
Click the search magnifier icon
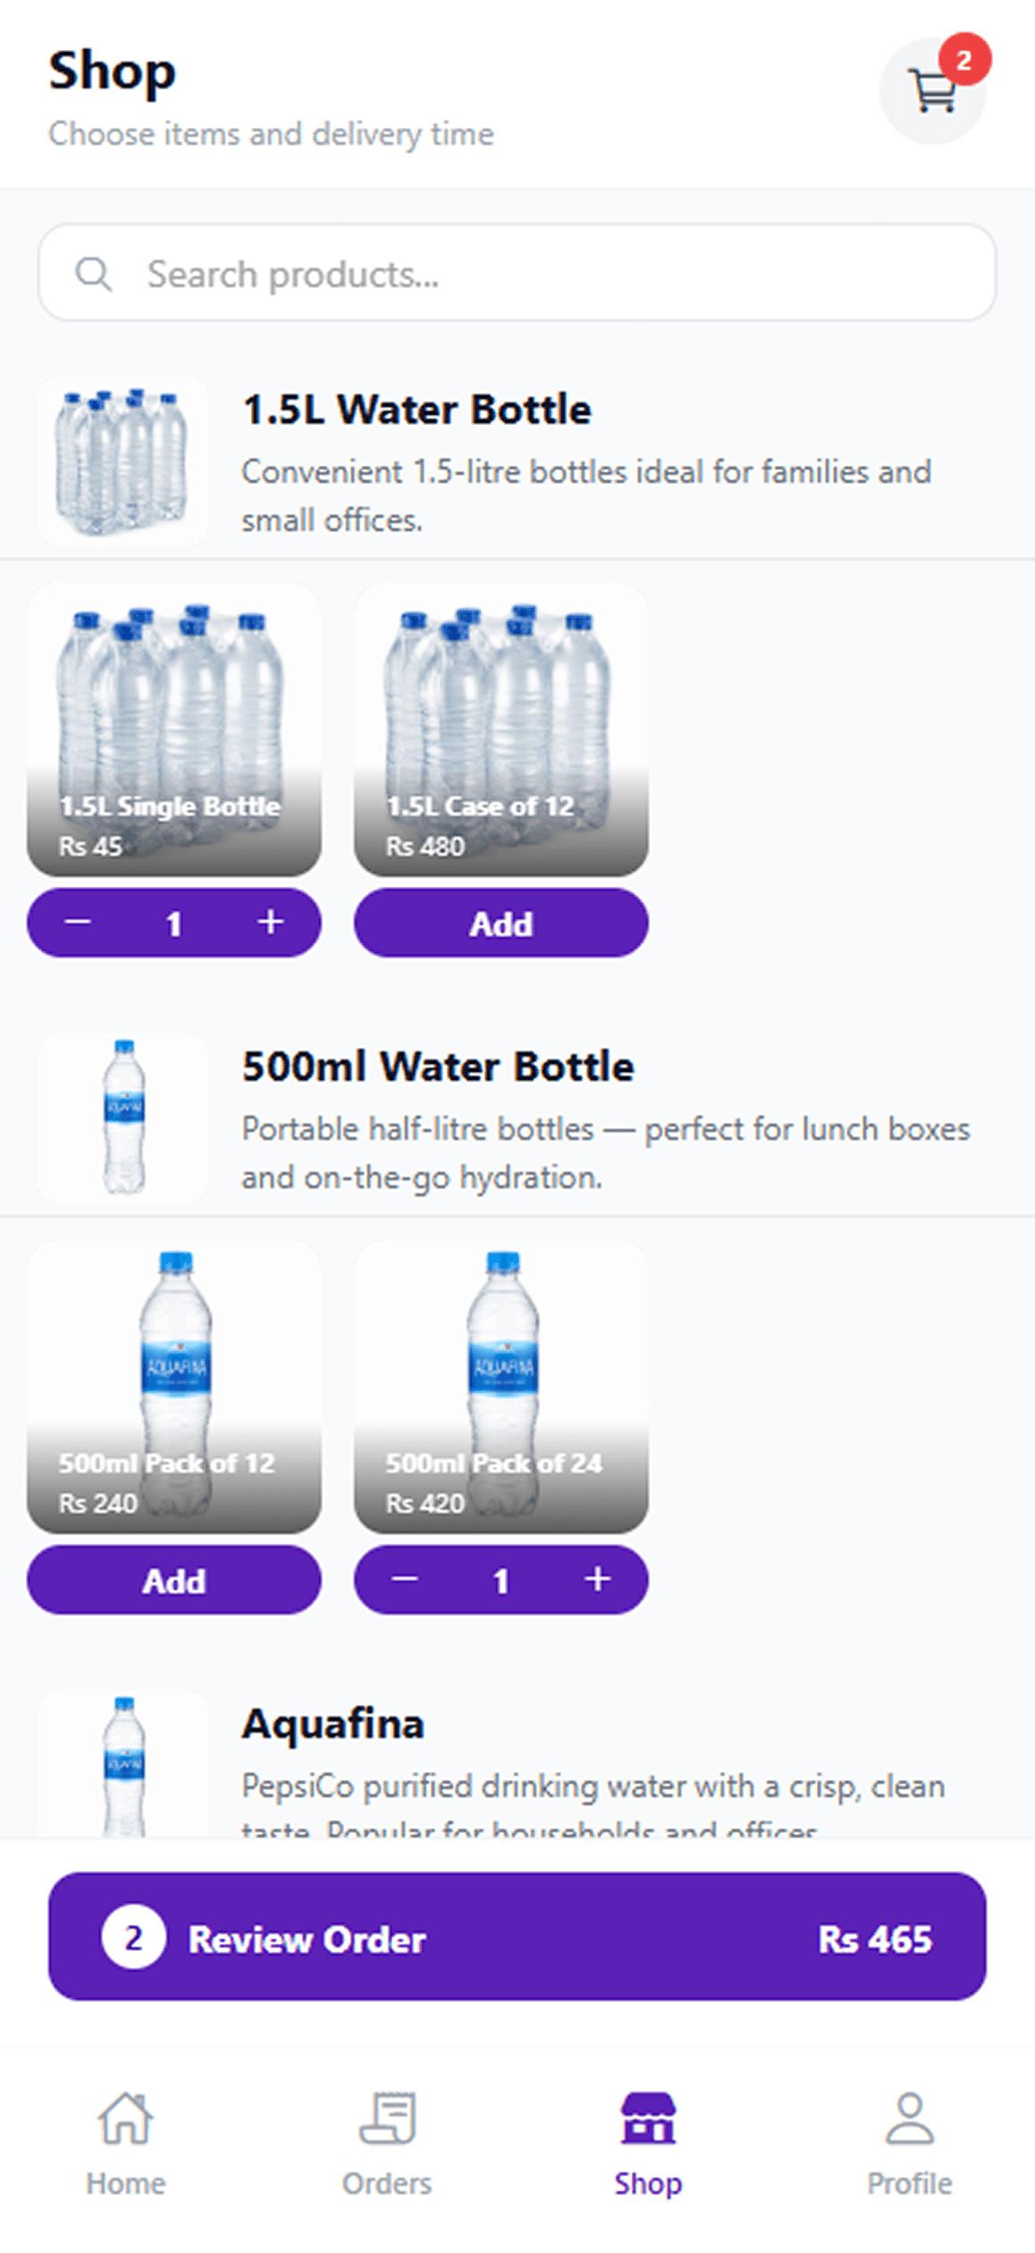tap(93, 274)
